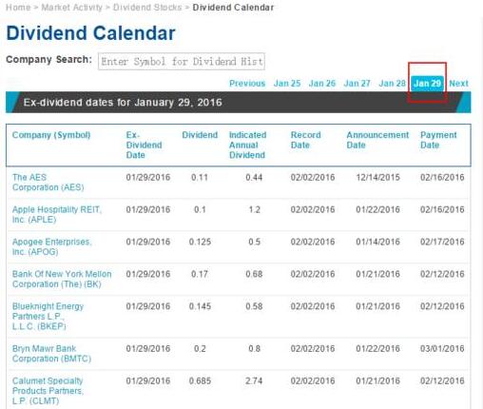483x409 pixels.
Task: Click AES announcement date 12/14/2015
Action: 377,177
